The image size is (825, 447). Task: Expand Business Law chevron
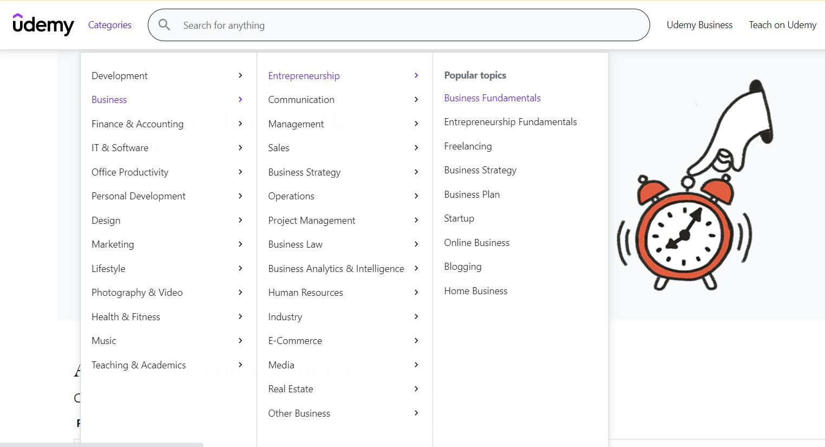point(416,244)
